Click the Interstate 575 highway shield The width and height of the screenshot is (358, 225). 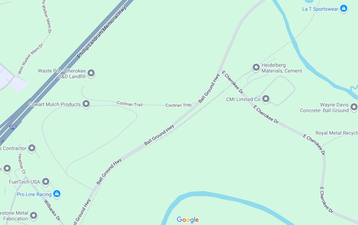tap(13, 127)
